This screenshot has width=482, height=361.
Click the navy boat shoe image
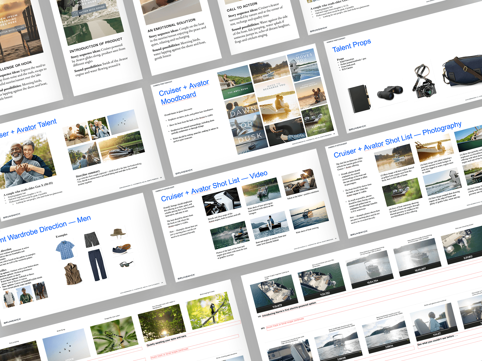[122, 249]
